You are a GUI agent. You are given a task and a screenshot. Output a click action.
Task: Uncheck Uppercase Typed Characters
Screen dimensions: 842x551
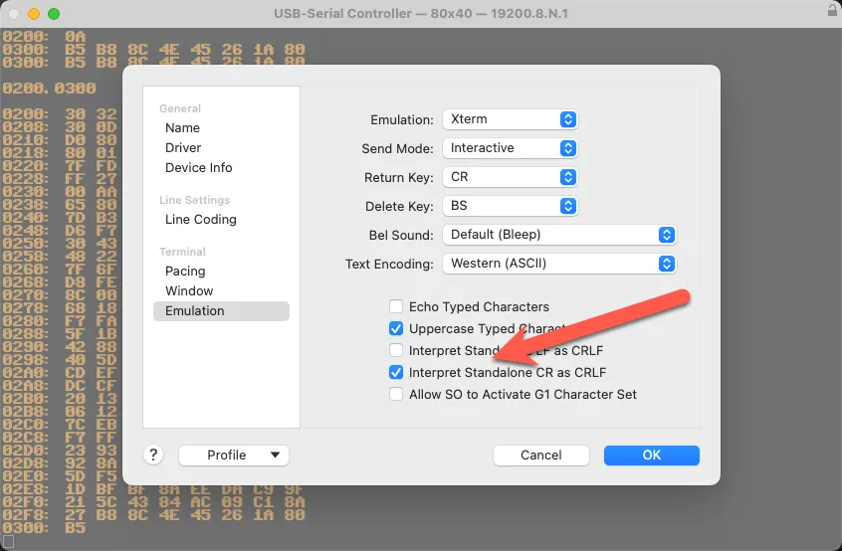[x=396, y=328]
